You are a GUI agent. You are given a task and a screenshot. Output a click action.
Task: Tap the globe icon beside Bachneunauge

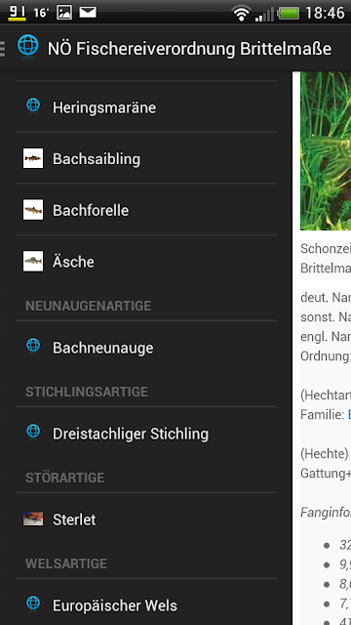pyautogui.click(x=33, y=347)
